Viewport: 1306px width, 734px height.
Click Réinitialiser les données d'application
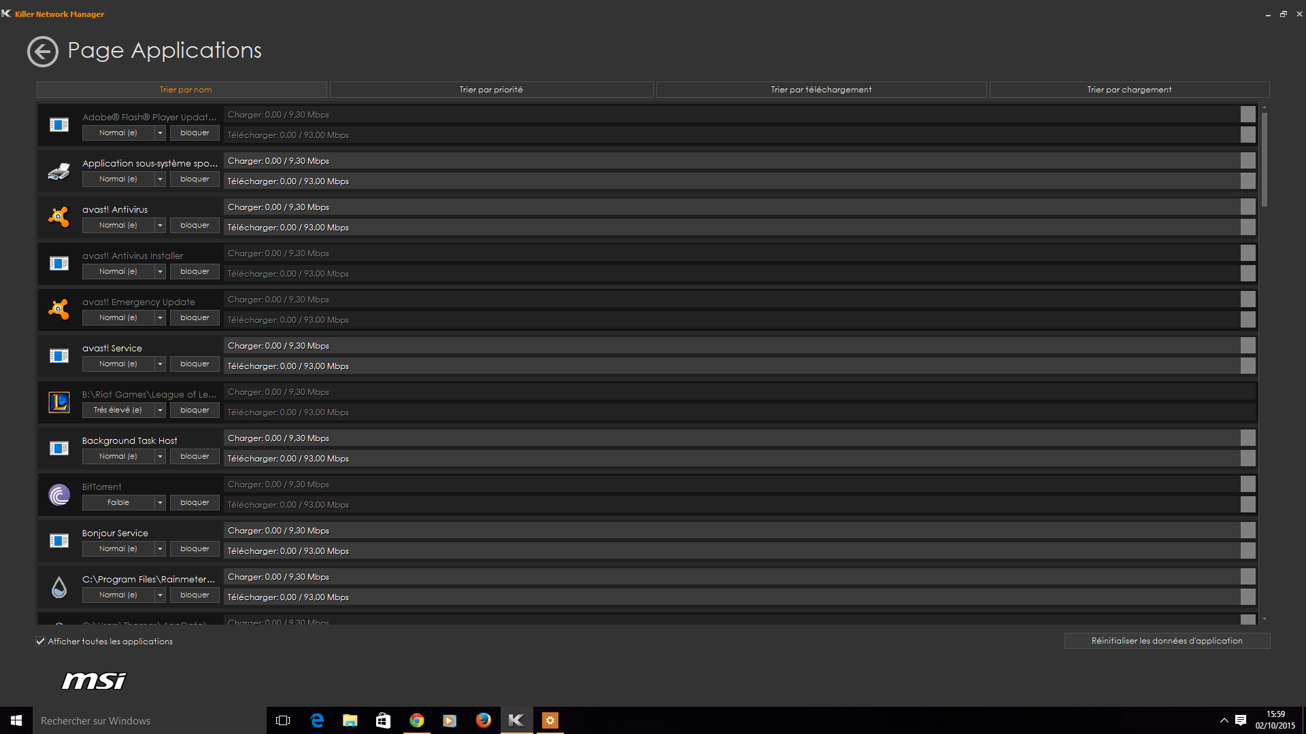click(1167, 641)
